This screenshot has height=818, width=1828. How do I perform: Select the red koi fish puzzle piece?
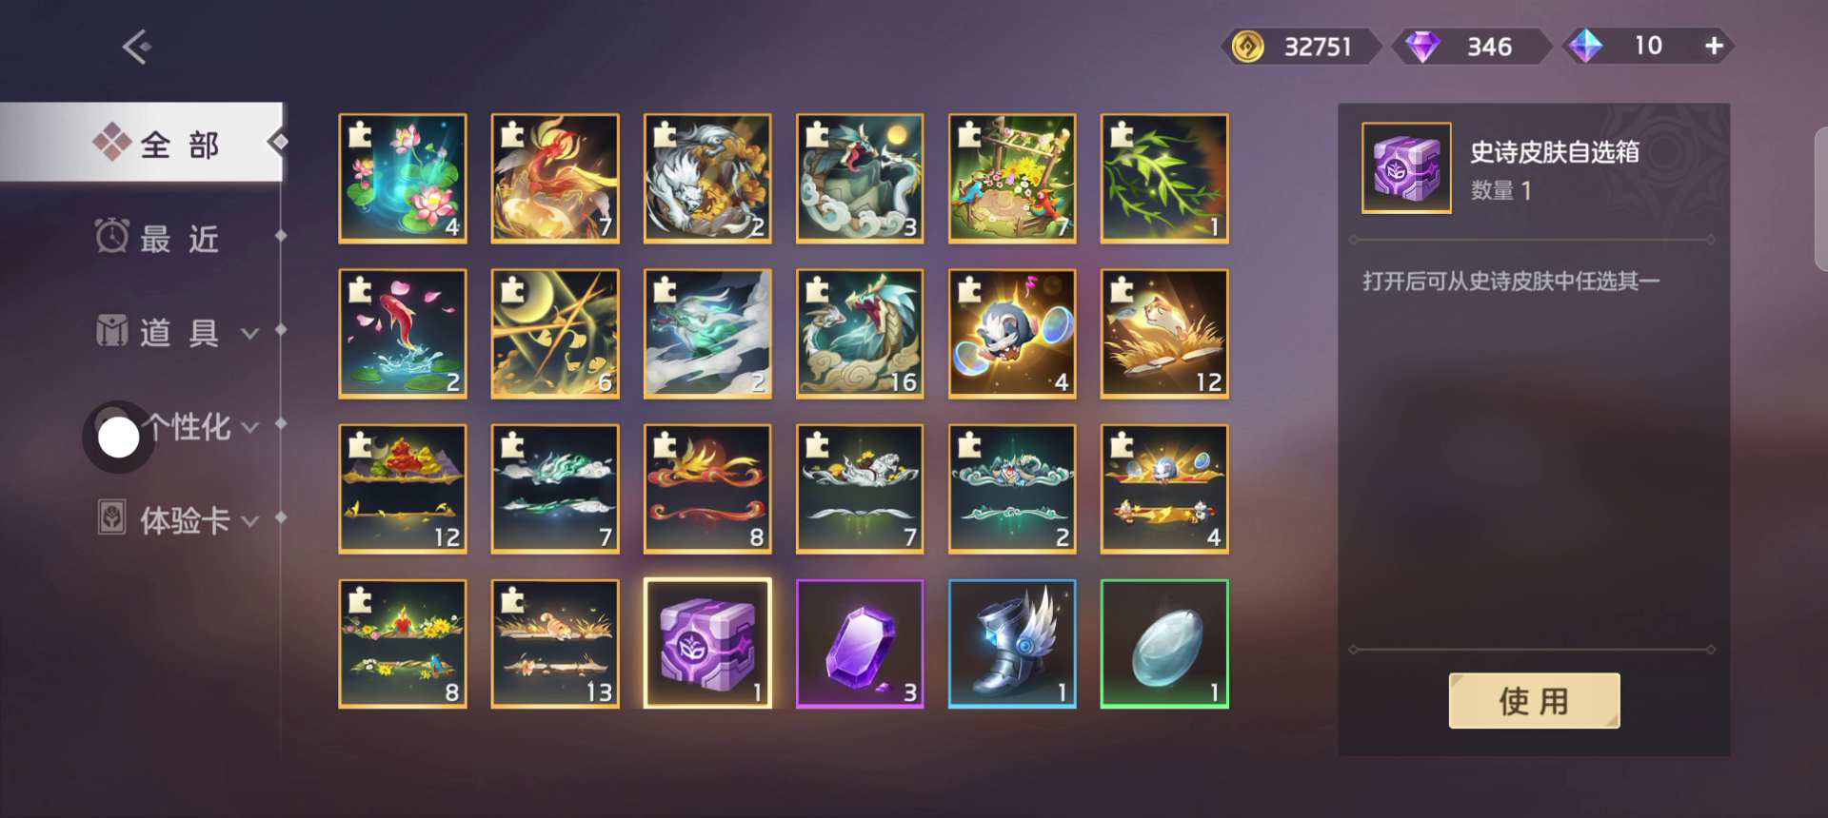click(x=403, y=333)
